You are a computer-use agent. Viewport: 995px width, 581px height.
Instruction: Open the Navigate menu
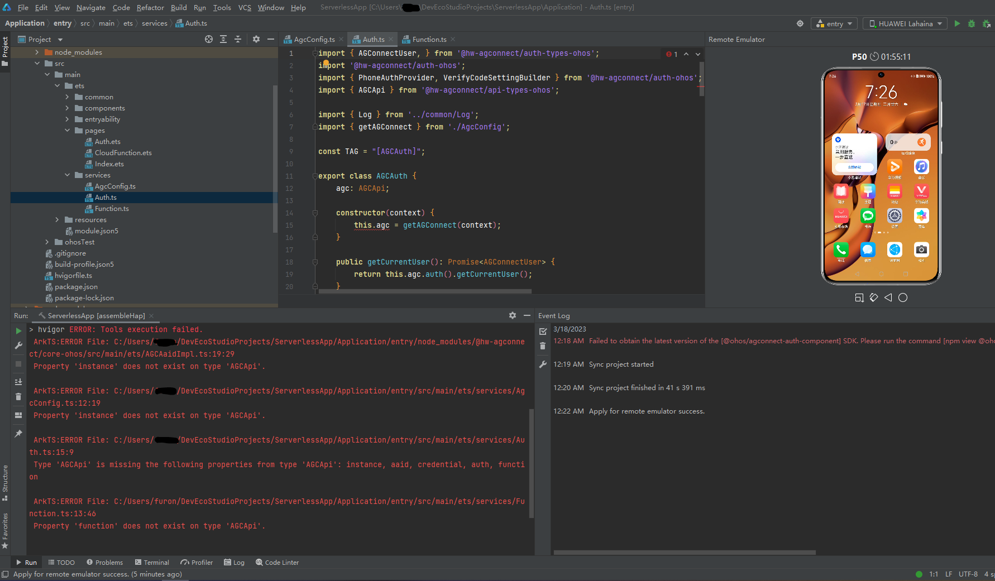(91, 7)
